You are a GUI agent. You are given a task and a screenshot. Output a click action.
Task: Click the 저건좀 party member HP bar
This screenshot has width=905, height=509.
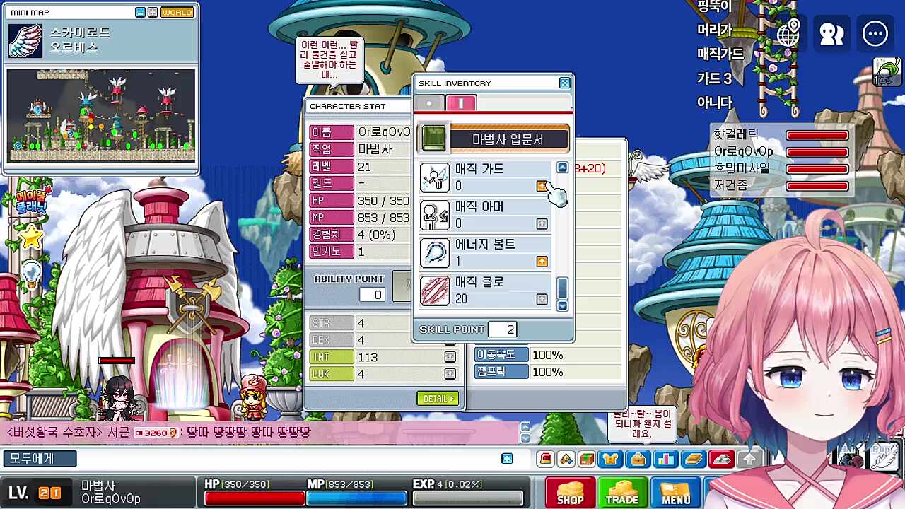[817, 186]
